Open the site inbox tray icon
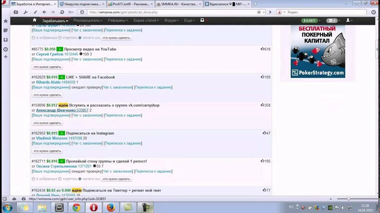The height and width of the screenshot is (213, 380). 202,20
